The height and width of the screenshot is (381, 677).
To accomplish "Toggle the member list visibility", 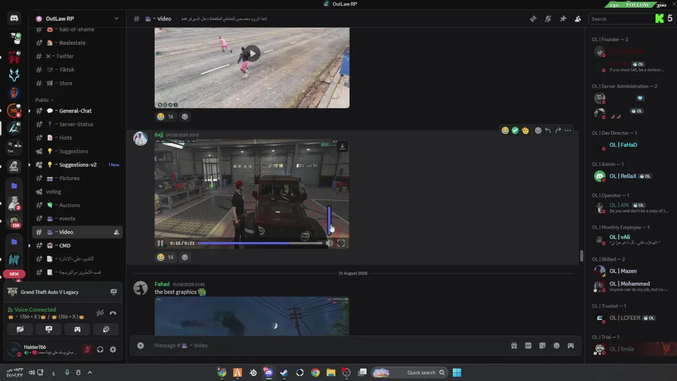I will (578, 19).
